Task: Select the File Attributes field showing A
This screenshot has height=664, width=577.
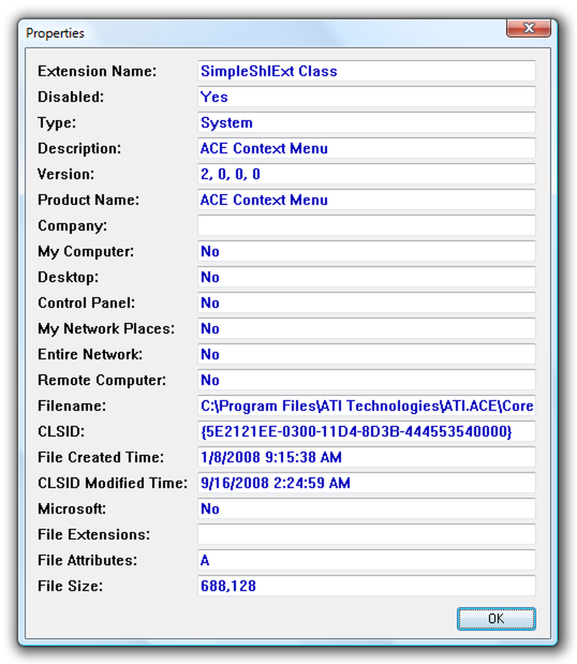Action: (367, 560)
